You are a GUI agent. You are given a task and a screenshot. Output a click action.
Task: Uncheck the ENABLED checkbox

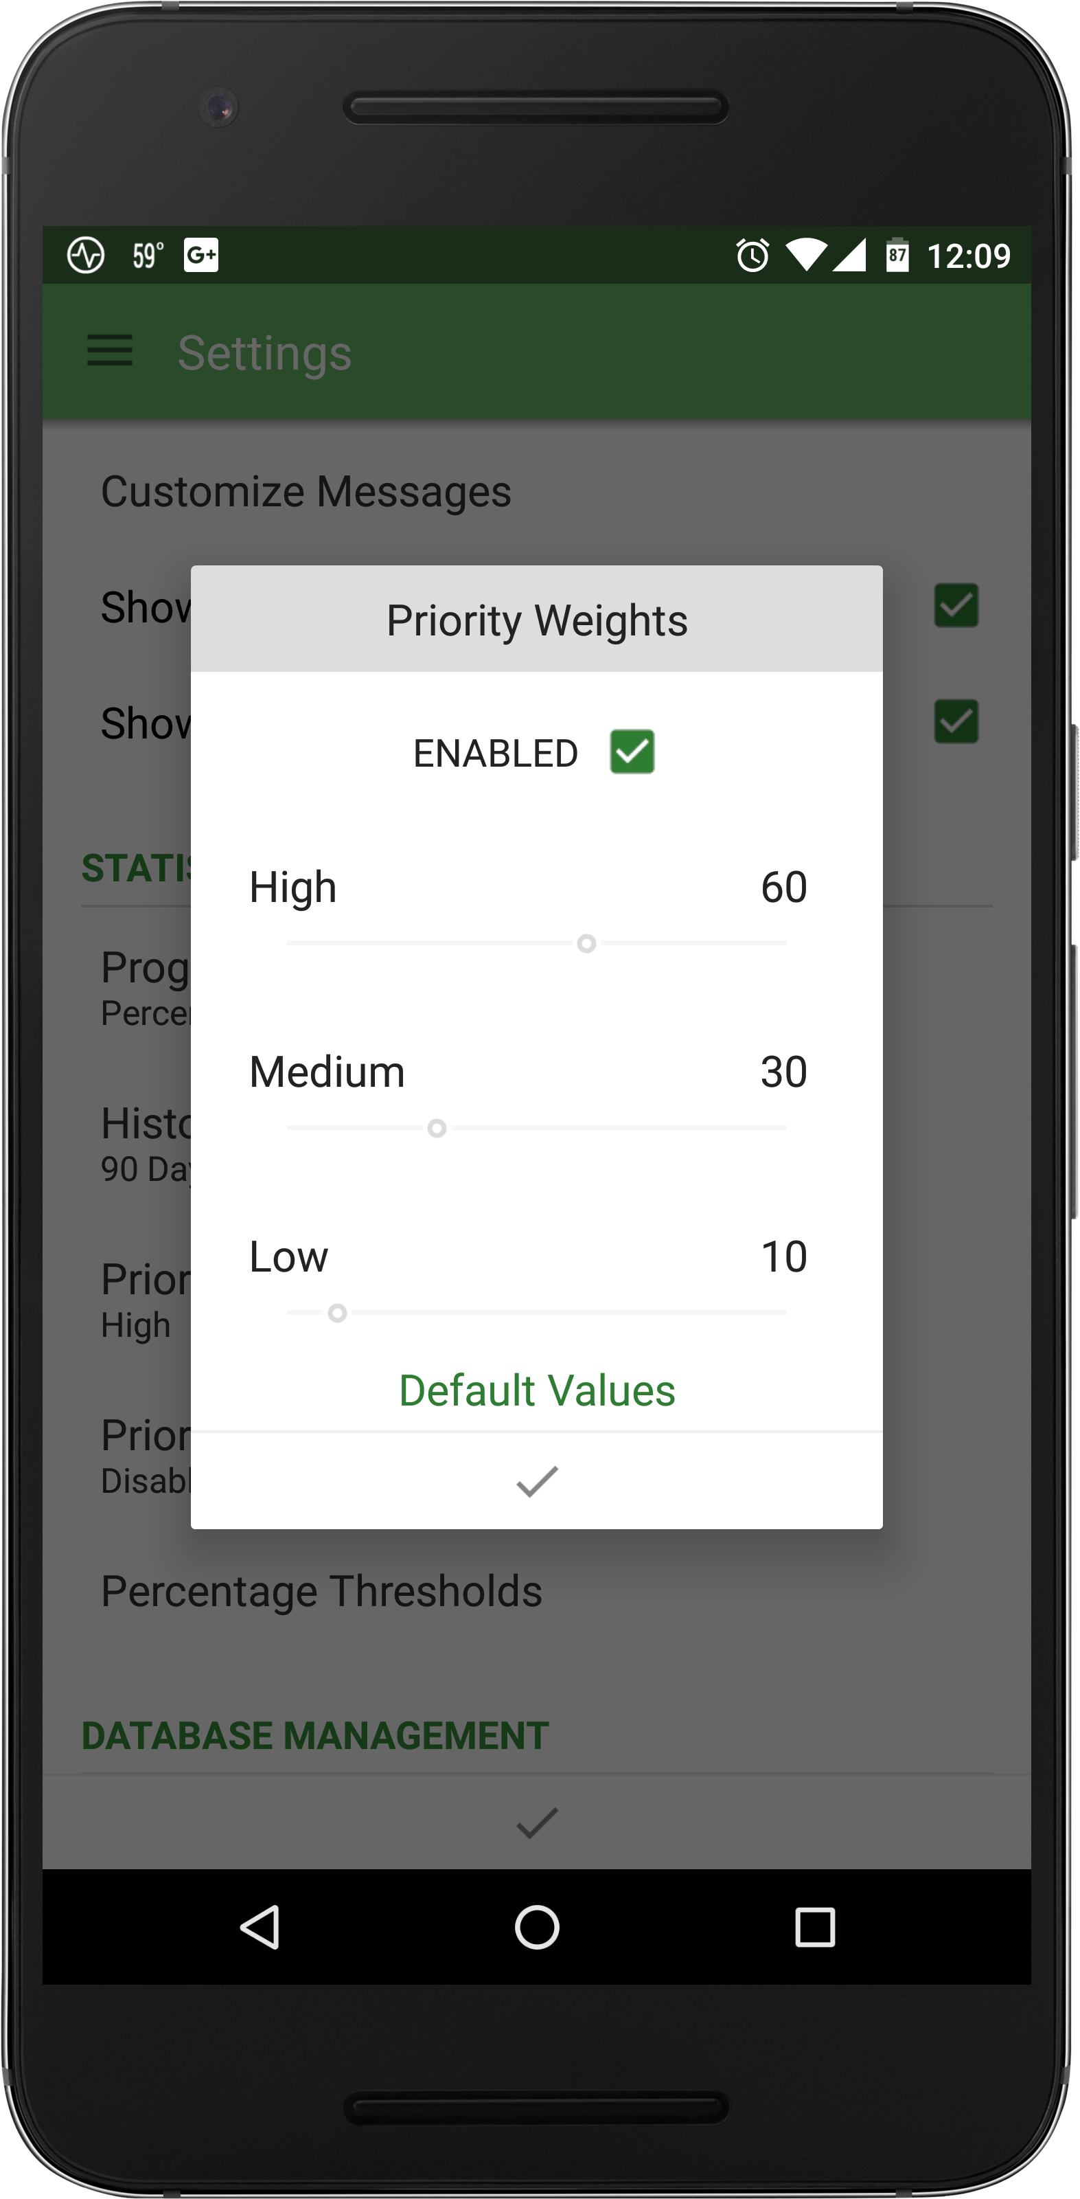[632, 752]
